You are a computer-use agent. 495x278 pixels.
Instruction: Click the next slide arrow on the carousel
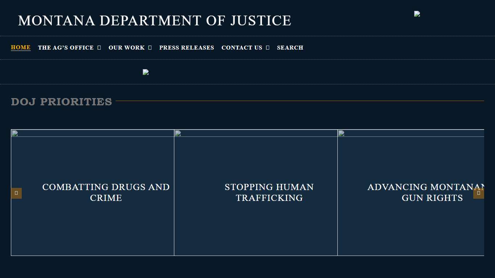click(x=479, y=193)
